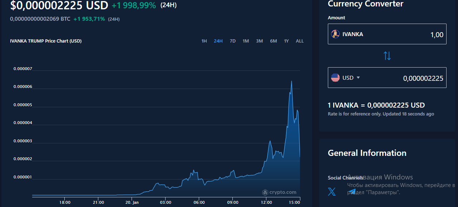Show ALL time price history
The image size is (458, 207).
tap(300, 41)
